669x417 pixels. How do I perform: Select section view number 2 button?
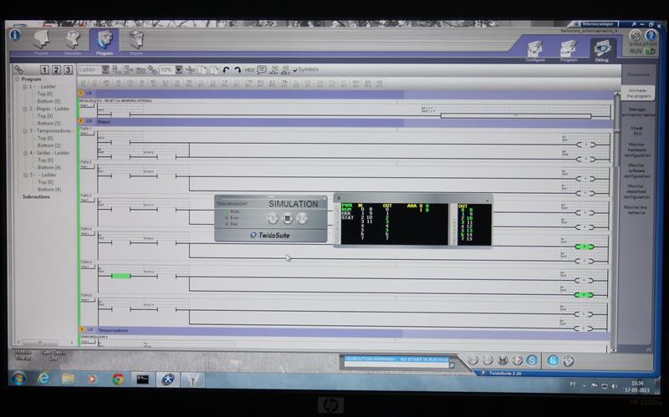pos(56,70)
